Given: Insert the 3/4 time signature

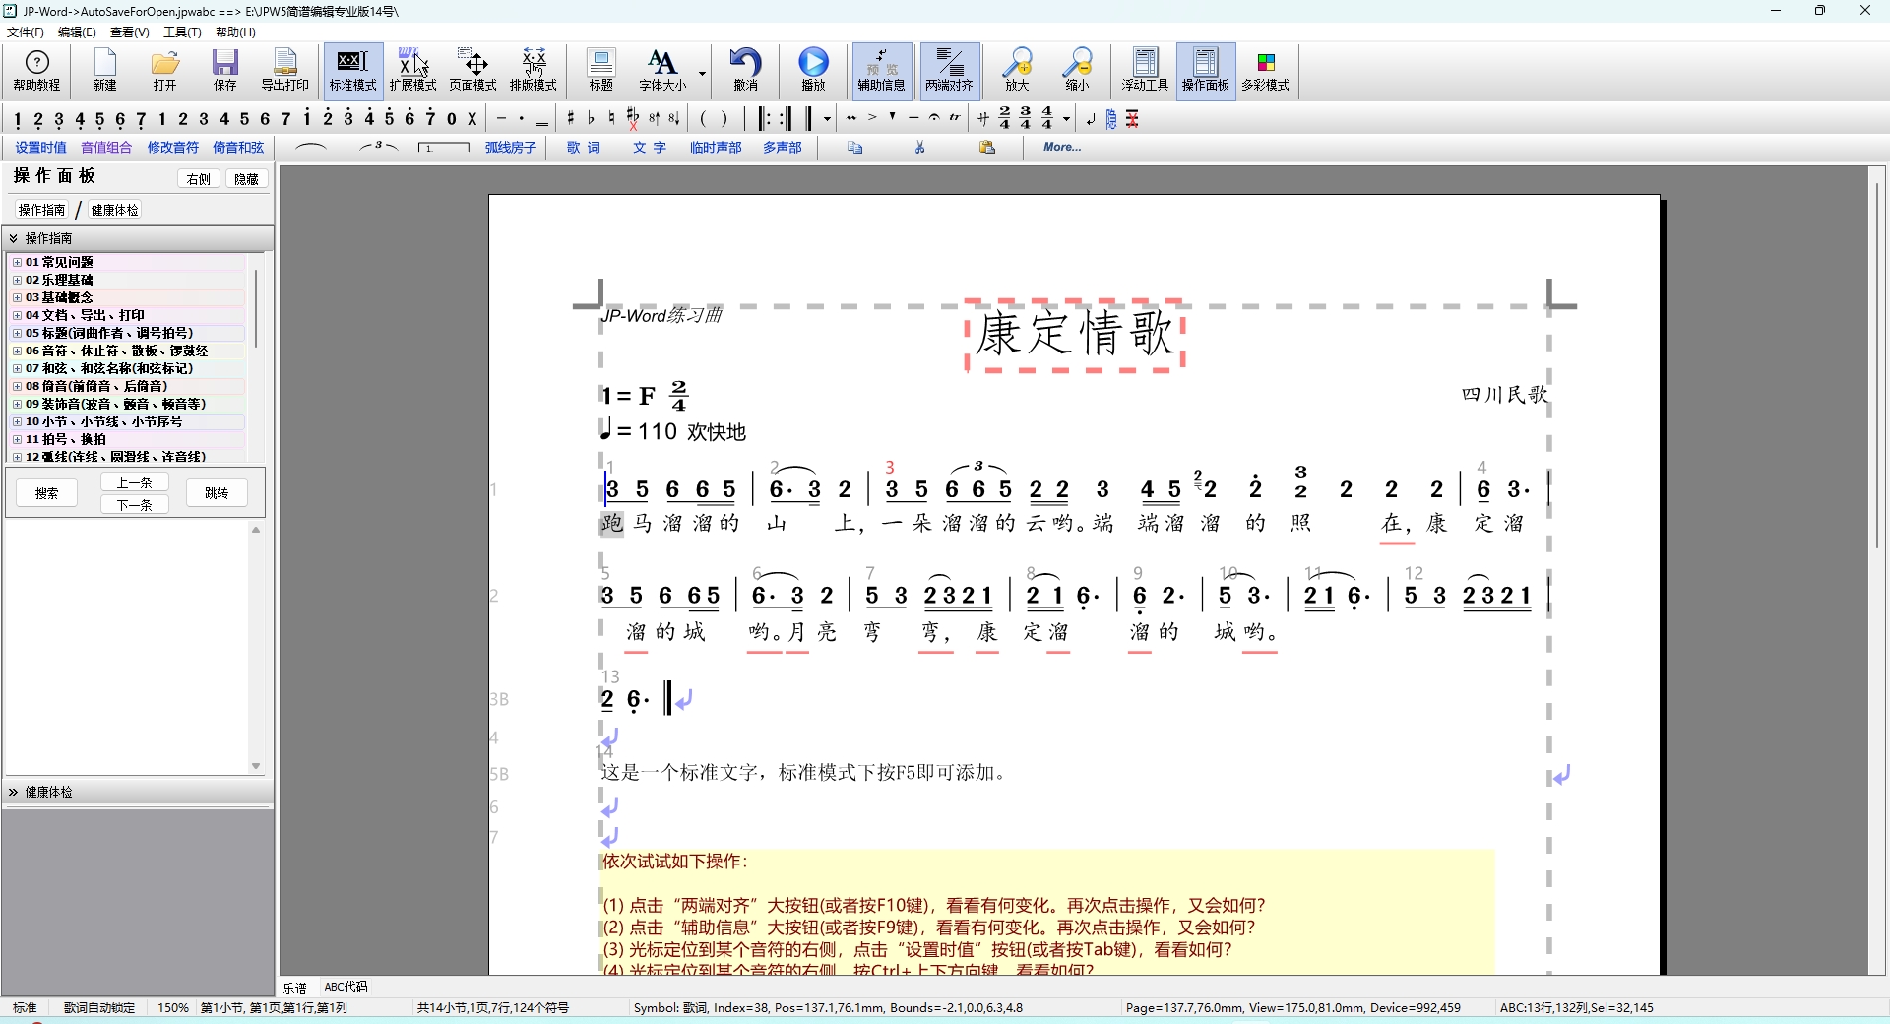Looking at the screenshot, I should [1026, 119].
